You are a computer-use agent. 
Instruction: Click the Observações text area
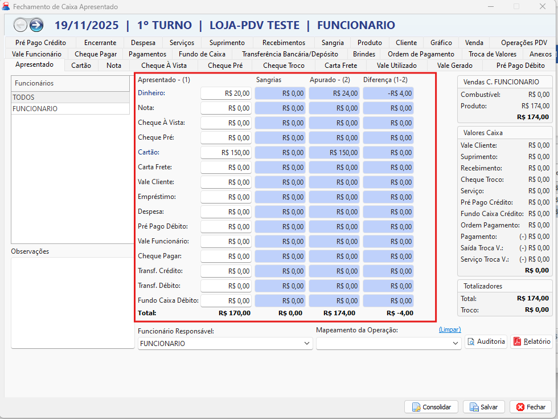pyautogui.click(x=72, y=302)
